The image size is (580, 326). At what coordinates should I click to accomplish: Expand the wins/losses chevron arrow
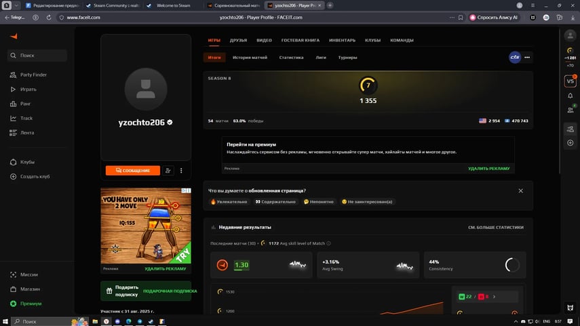click(494, 297)
